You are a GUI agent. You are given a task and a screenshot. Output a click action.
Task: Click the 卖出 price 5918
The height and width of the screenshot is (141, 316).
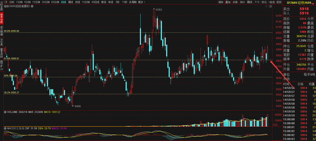click(304, 9)
